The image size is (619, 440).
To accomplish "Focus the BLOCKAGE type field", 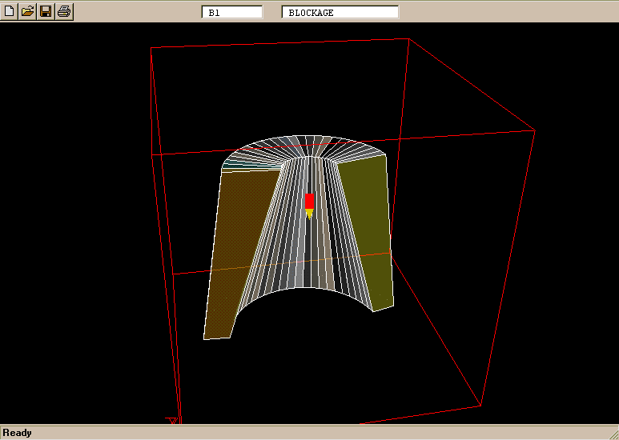I will point(340,13).
